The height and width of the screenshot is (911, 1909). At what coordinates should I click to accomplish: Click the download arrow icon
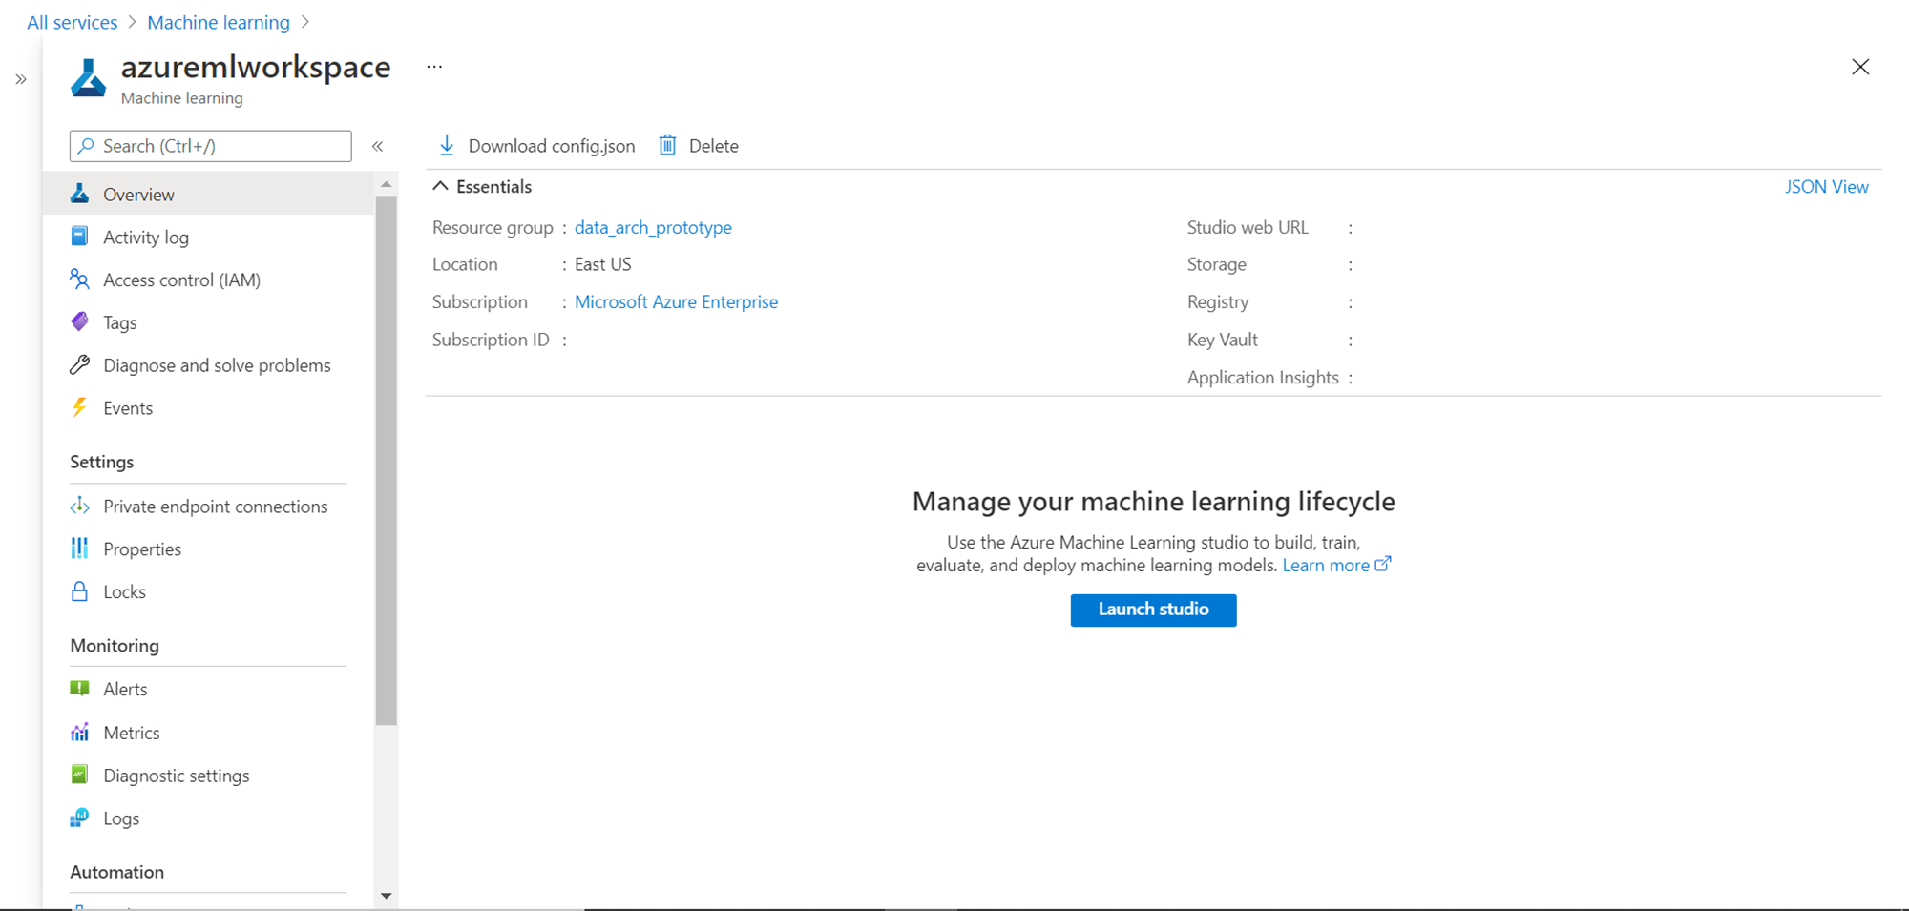447,145
